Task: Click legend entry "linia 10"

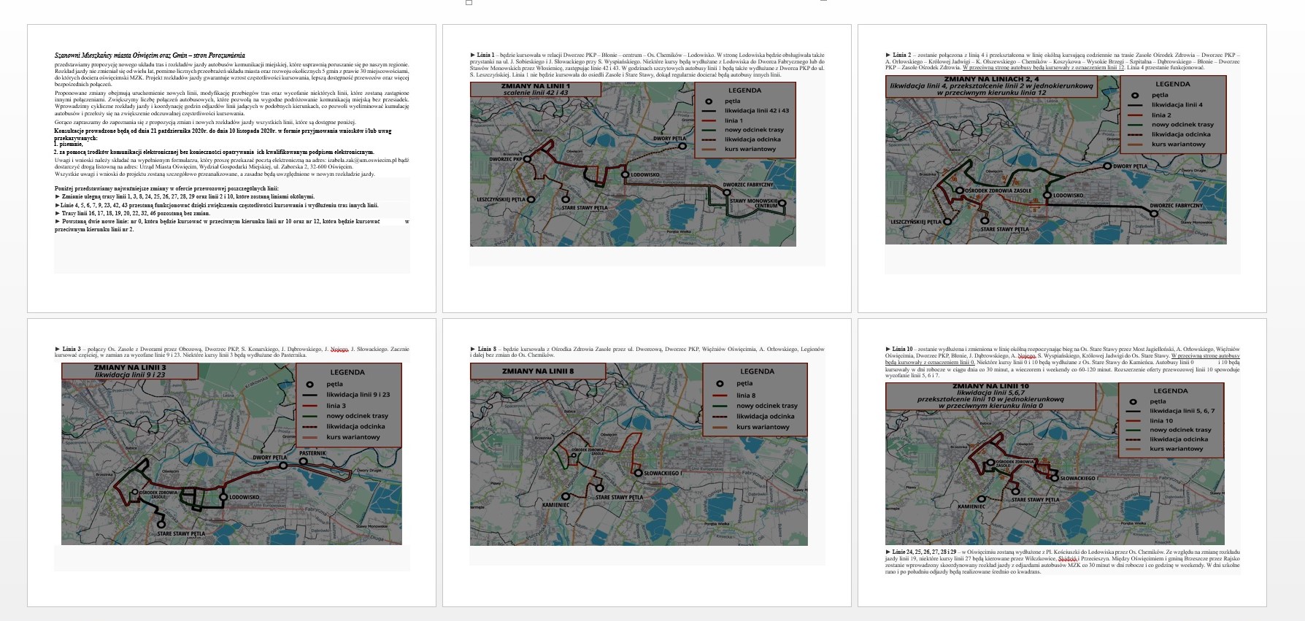Action: pos(1161,420)
